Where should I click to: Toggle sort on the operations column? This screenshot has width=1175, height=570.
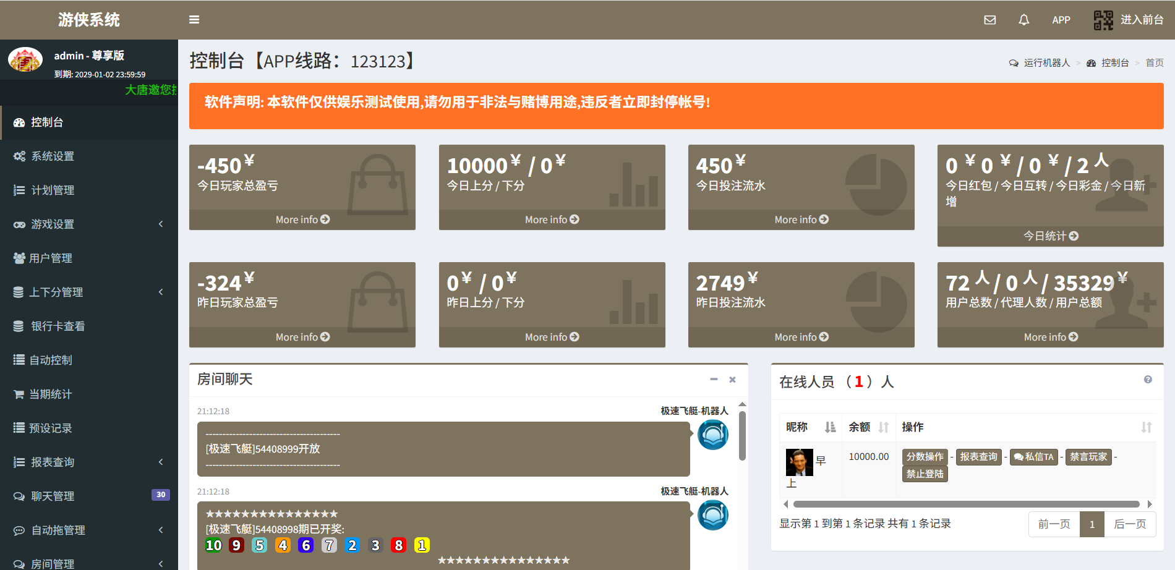click(1146, 427)
